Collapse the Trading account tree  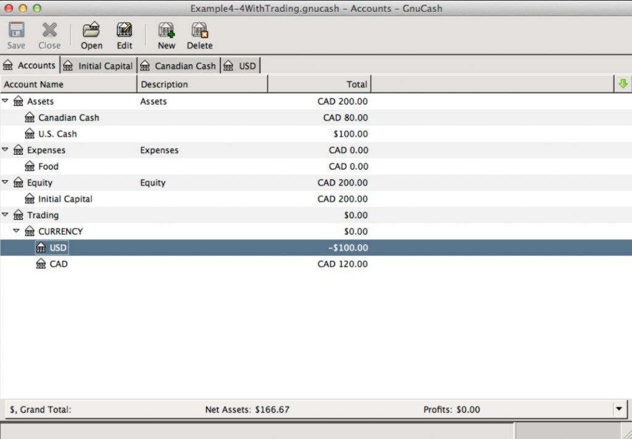click(x=5, y=215)
